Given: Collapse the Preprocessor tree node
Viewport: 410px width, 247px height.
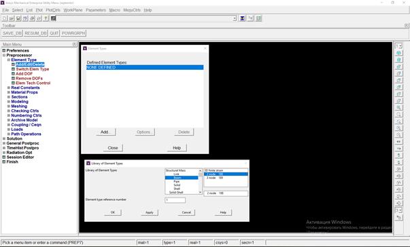Looking at the screenshot, I should click(x=4, y=55).
